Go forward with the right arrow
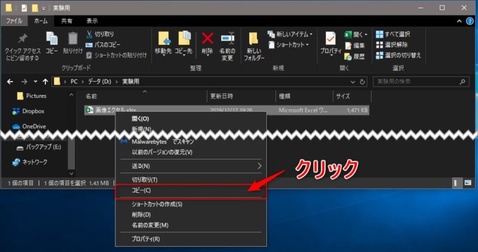This screenshot has height=252, width=478. tap(24, 82)
